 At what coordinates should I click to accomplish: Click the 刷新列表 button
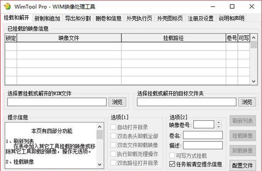[243, 121]
